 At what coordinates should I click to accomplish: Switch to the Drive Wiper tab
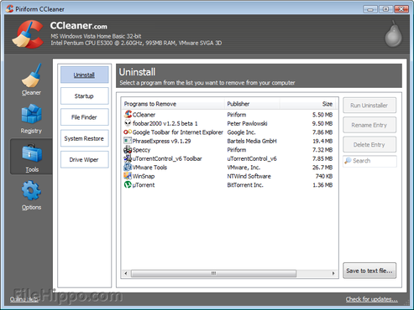click(85, 160)
